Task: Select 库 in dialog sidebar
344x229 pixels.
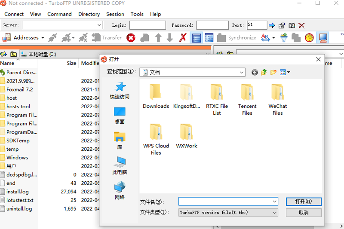Action: click(x=120, y=140)
